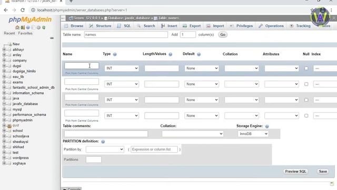Viewport: 337px width, 190px height.
Task: Click the Table comments input field
Action: click(106, 134)
